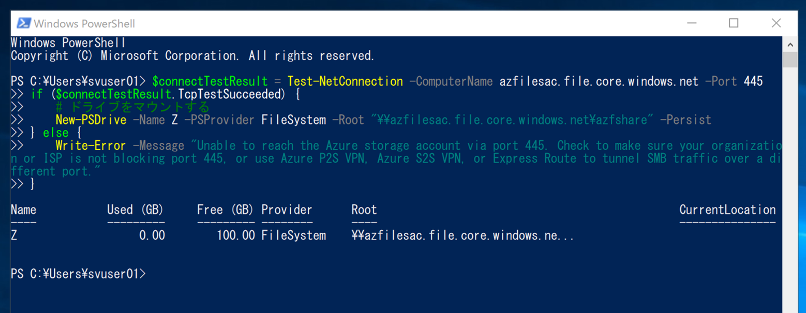Click the New-PSDrive command text
The width and height of the screenshot is (806, 313).
91,120
